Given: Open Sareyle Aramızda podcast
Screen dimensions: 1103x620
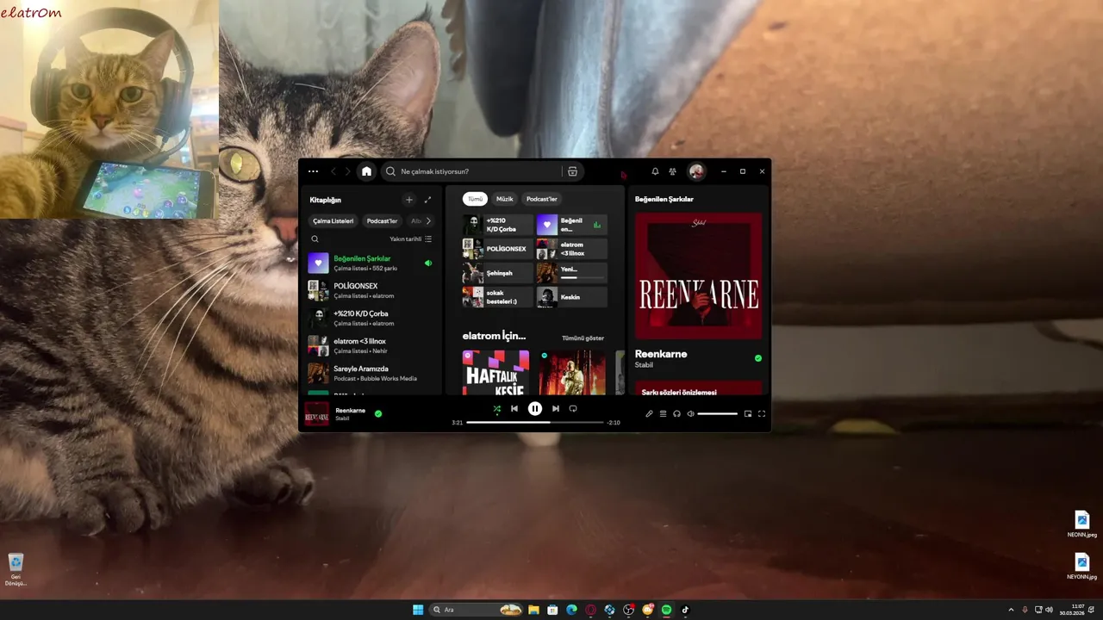Looking at the screenshot, I should (371, 373).
